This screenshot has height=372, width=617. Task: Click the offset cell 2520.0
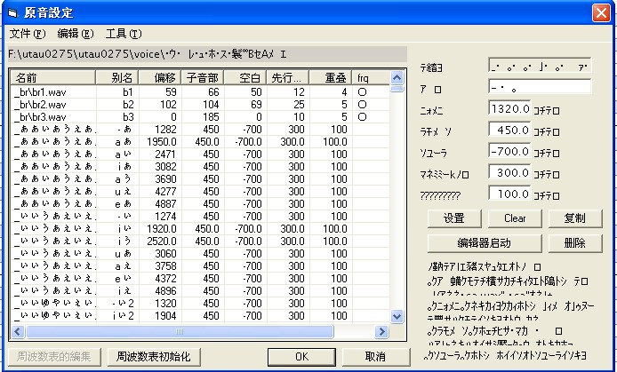(161, 241)
